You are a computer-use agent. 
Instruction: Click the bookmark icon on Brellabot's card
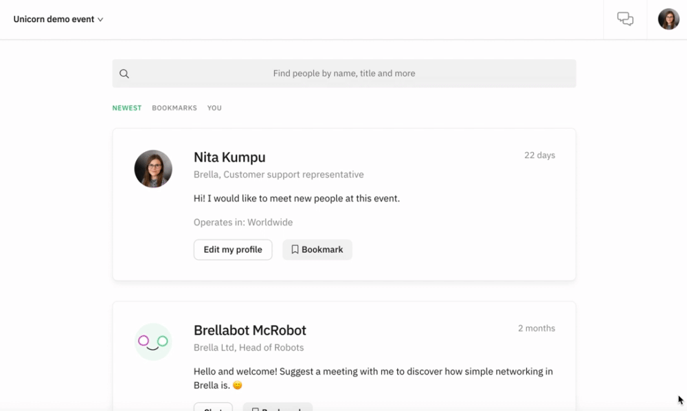click(256, 408)
